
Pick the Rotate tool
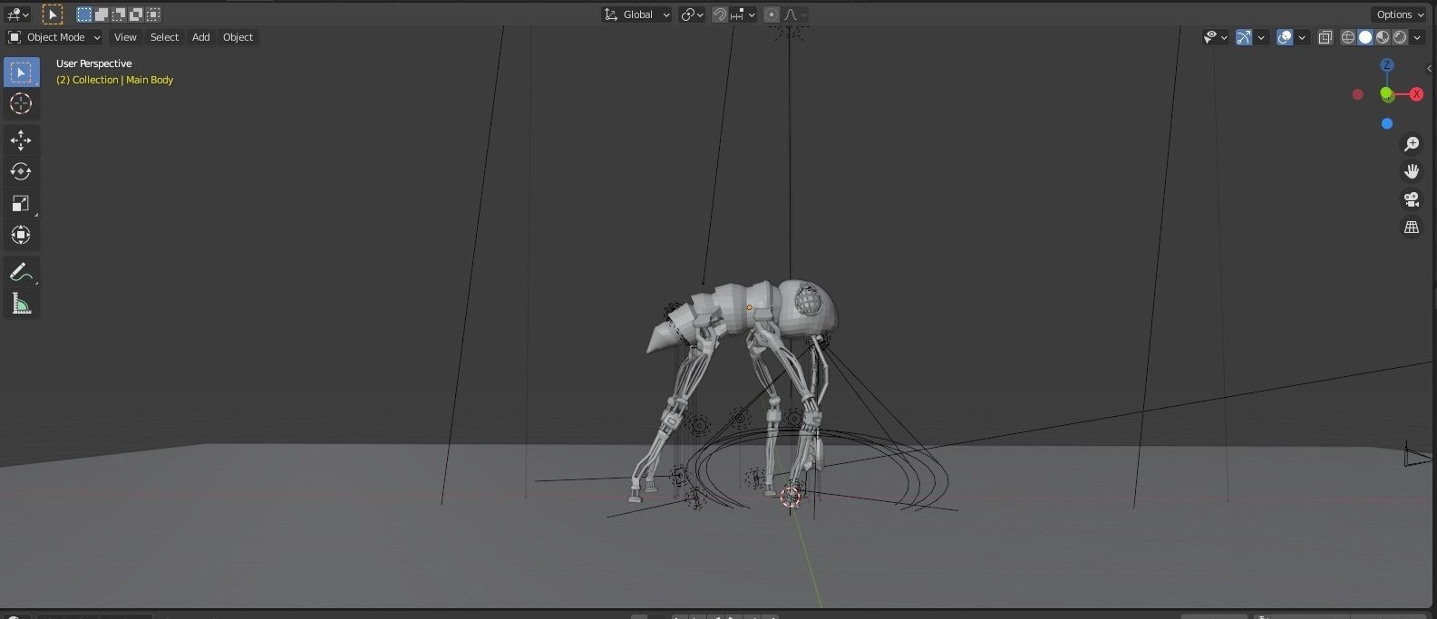point(21,171)
